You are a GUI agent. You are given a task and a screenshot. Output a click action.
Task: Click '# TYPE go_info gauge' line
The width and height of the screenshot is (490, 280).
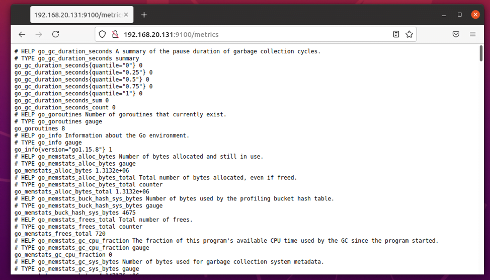[48, 143]
